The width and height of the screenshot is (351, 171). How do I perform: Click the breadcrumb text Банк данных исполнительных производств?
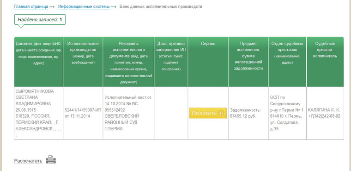tap(161, 6)
